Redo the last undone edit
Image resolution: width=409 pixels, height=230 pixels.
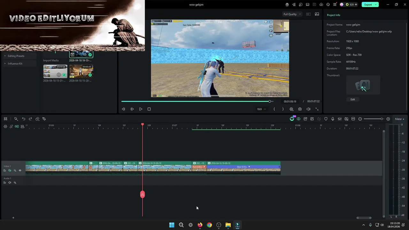pyautogui.click(x=30, y=119)
